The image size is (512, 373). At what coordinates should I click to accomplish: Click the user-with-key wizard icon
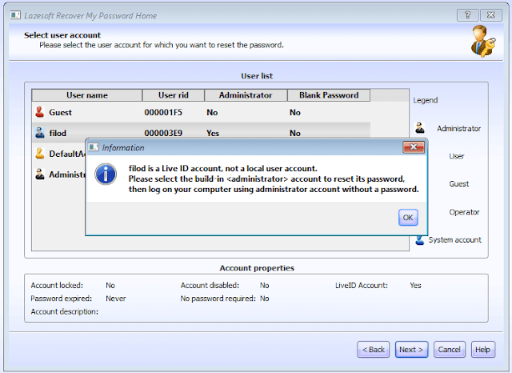(483, 41)
